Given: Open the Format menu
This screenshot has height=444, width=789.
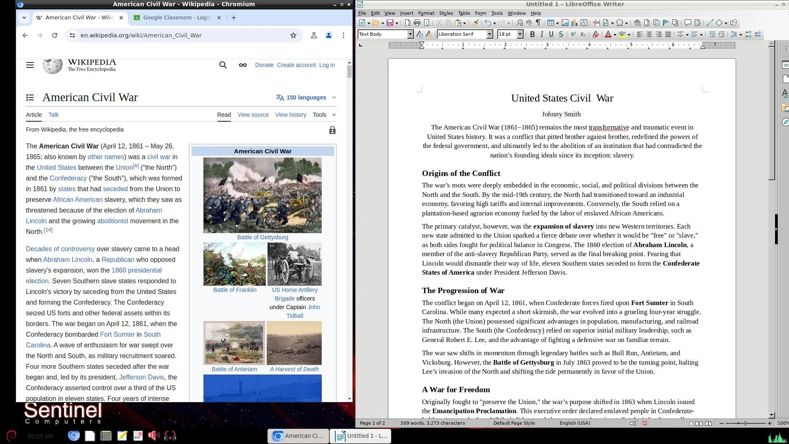Looking at the screenshot, I should point(426,13).
